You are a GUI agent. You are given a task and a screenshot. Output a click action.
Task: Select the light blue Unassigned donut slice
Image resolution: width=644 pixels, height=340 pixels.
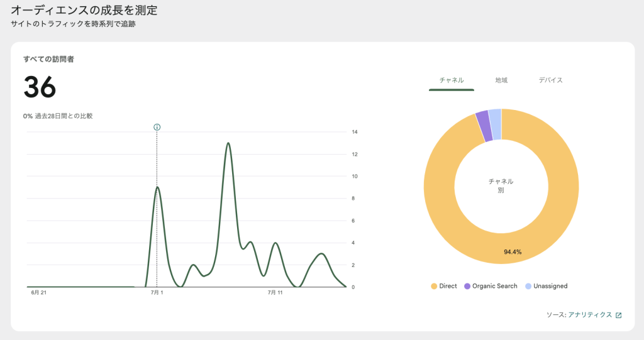pos(495,116)
